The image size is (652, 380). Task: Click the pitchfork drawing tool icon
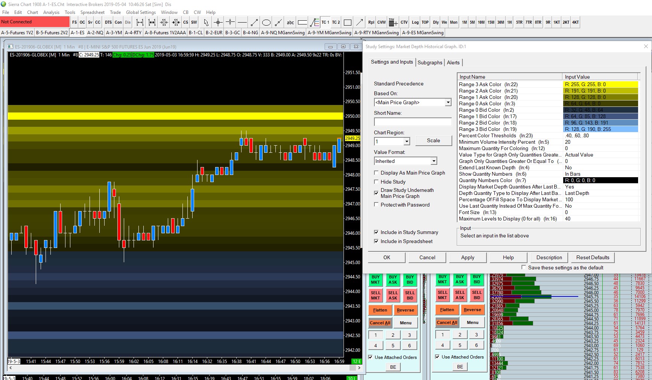[x=315, y=23]
